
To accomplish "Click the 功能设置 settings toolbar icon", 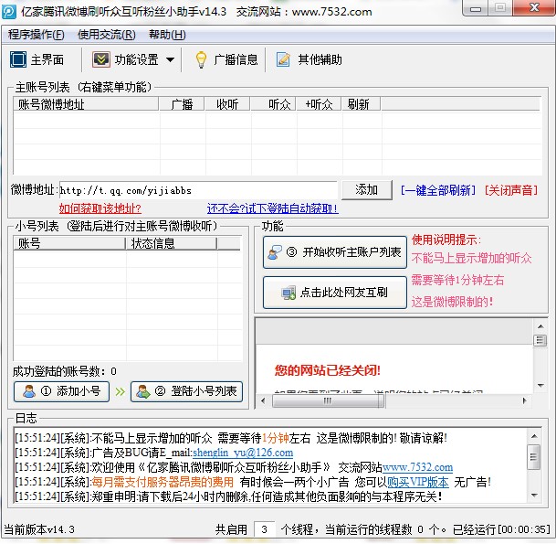I will 100,60.
